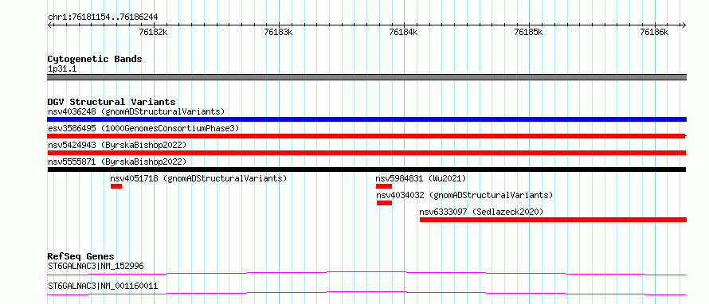Select the nsv4036248 gnomADStructuralVariants label

(136, 111)
